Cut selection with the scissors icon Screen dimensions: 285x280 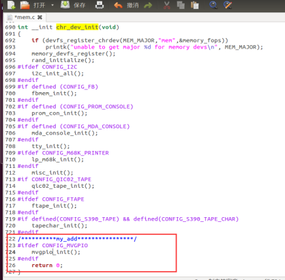tap(167, 5)
